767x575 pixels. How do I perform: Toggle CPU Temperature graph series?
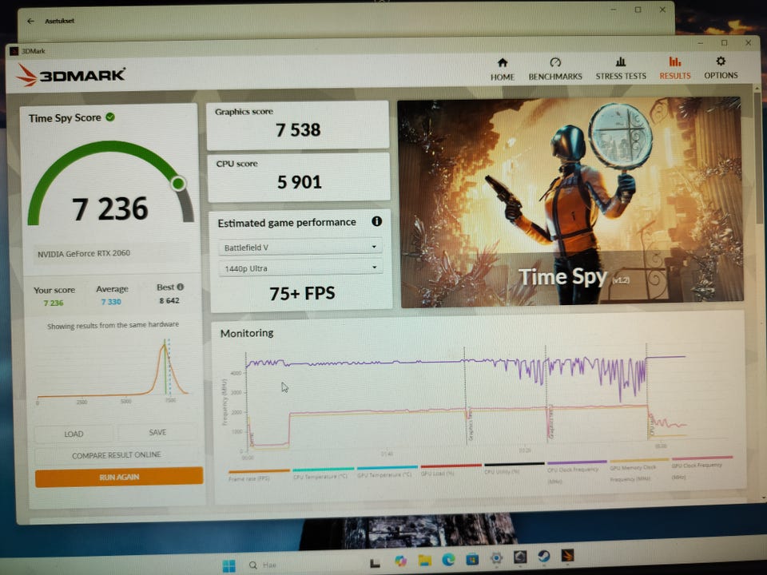[x=323, y=473]
